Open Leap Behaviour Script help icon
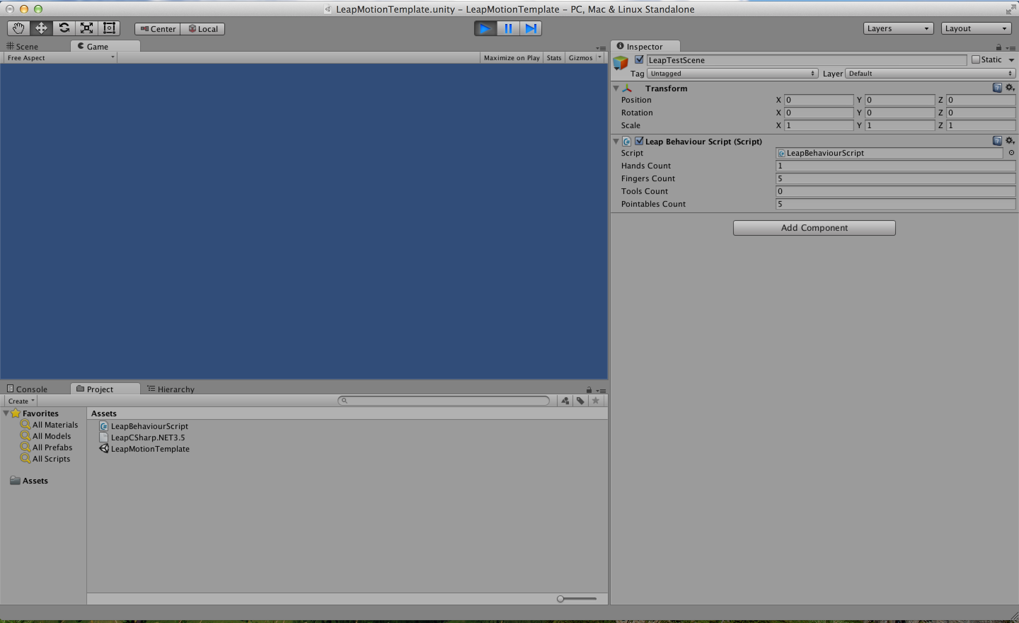 (x=997, y=141)
